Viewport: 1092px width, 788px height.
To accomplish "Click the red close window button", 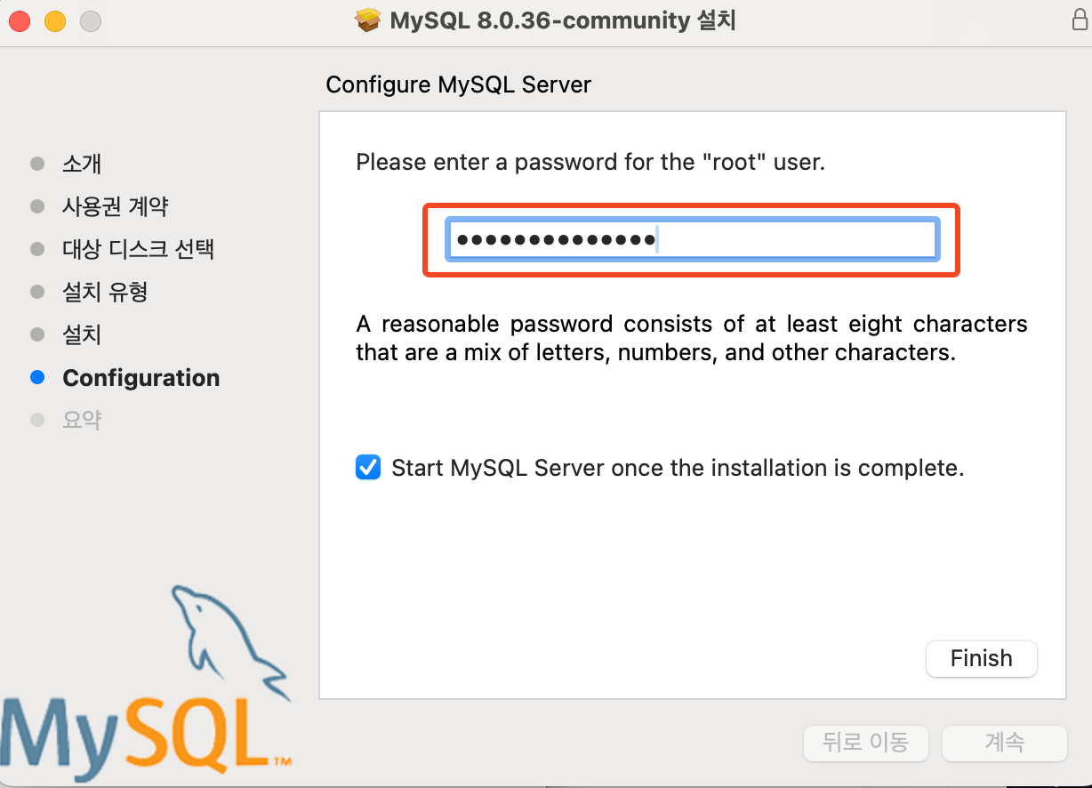I will tap(20, 20).
